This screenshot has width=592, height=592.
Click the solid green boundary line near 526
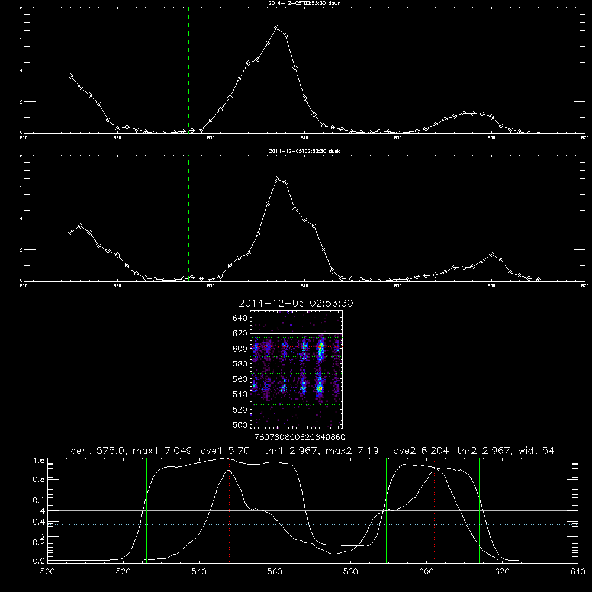[x=146, y=510]
